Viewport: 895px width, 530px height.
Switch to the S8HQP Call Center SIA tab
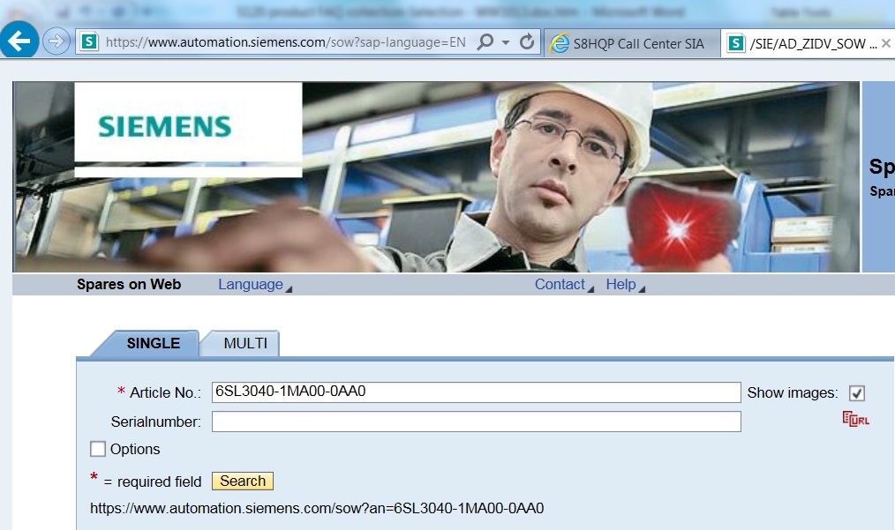pos(631,43)
